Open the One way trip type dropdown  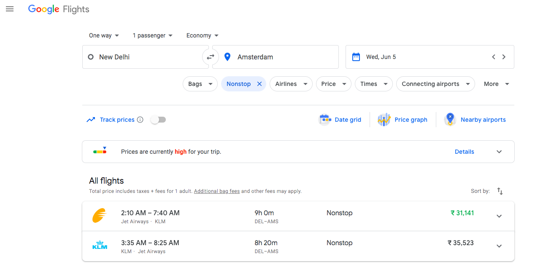[104, 35]
